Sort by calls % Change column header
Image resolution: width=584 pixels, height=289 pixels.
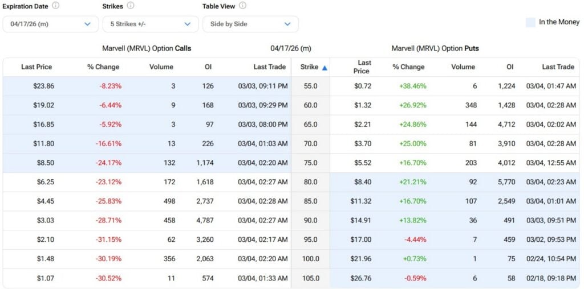coord(103,67)
